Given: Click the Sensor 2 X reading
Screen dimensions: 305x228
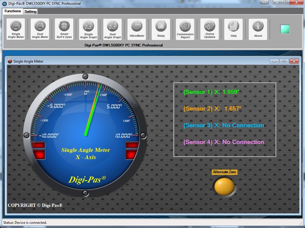Looking at the screenshot, I should tap(212, 109).
